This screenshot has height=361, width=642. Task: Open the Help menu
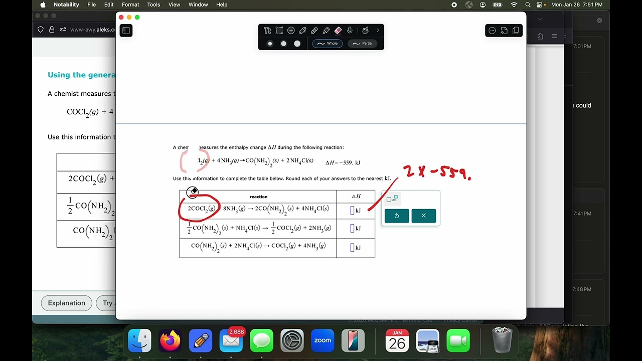pos(222,5)
